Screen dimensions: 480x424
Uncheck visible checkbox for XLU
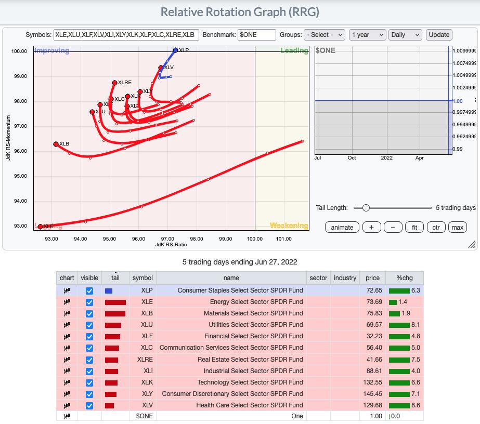coord(89,325)
